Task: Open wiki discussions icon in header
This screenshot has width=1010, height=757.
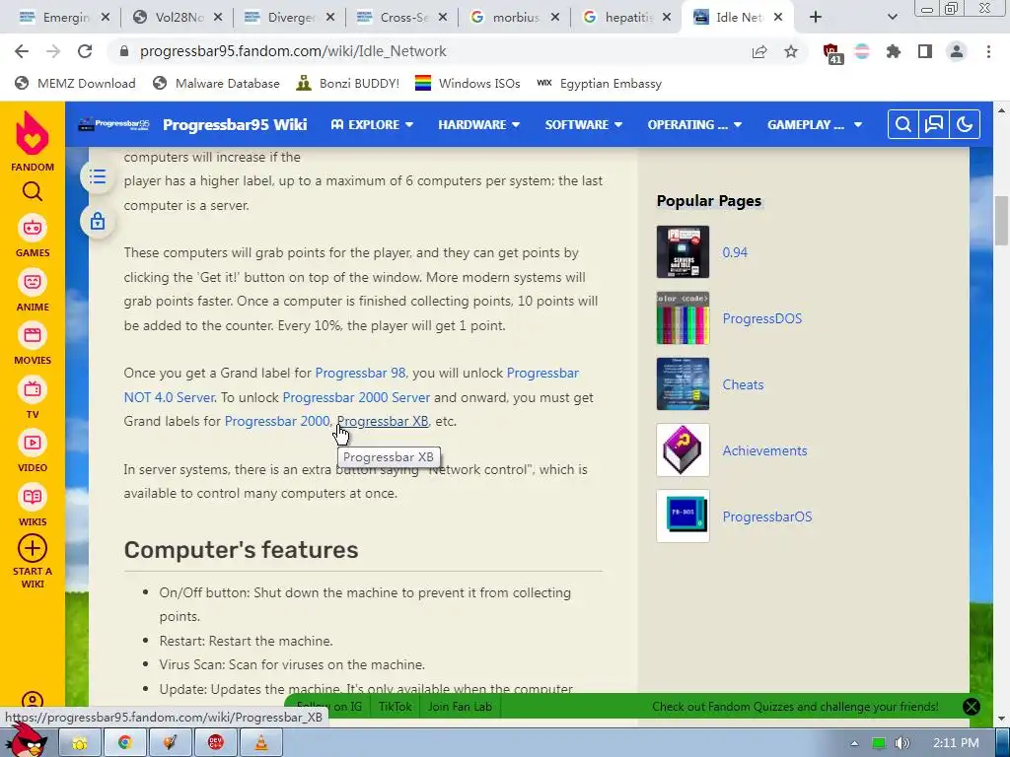Action: pyautogui.click(x=934, y=124)
